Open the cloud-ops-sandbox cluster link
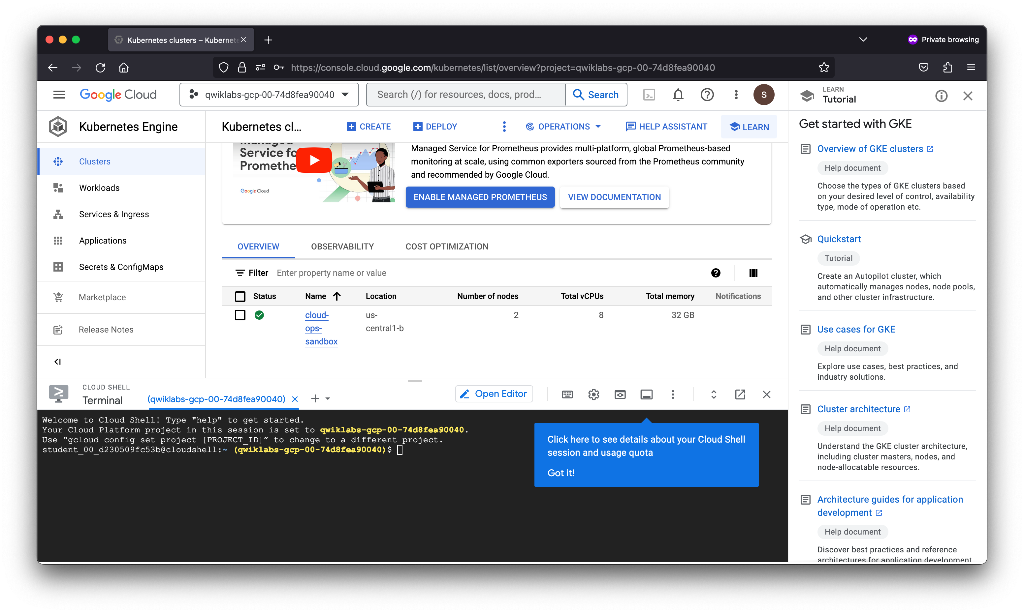The width and height of the screenshot is (1024, 613). pos(321,328)
